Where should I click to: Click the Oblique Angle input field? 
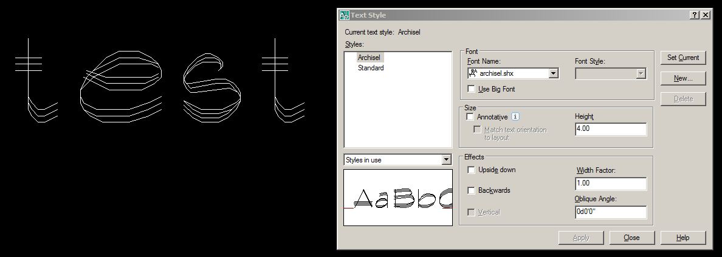click(611, 212)
